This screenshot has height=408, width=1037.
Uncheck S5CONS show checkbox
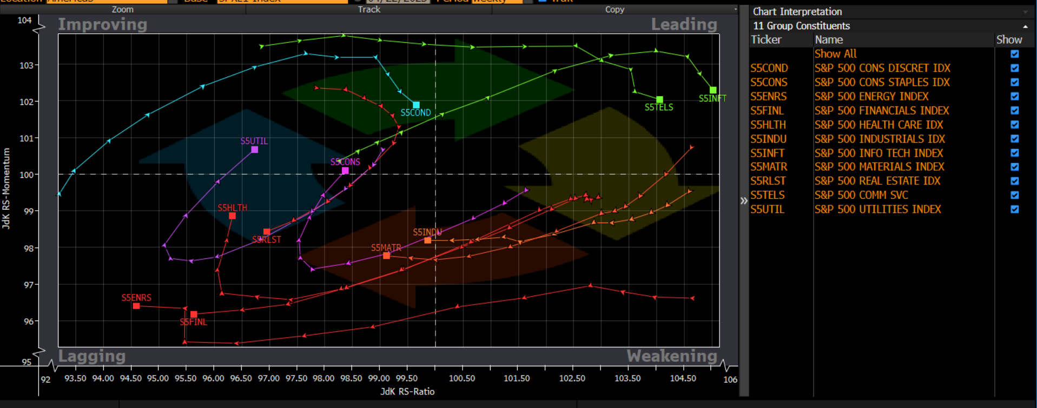point(1015,82)
